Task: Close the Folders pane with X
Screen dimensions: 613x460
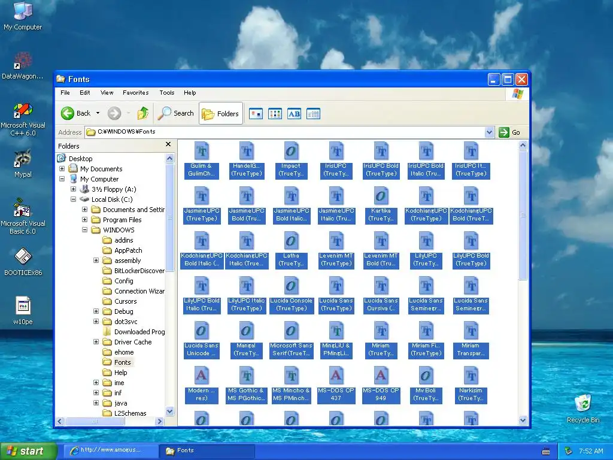Action: pyautogui.click(x=168, y=144)
